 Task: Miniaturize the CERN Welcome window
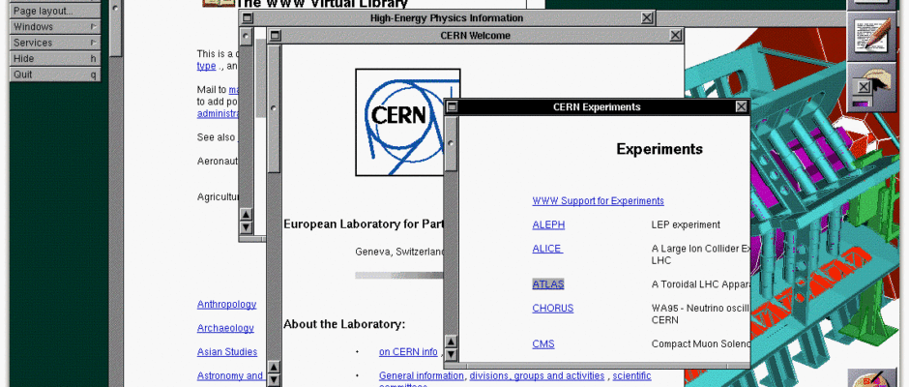pos(276,36)
